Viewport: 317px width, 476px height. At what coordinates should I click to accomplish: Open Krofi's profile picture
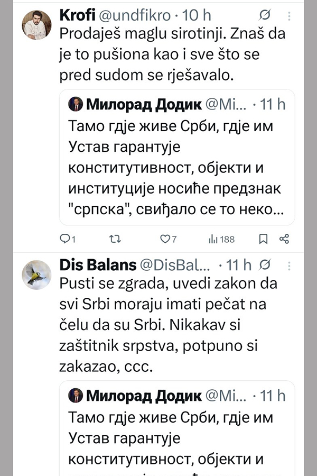pos(37,24)
